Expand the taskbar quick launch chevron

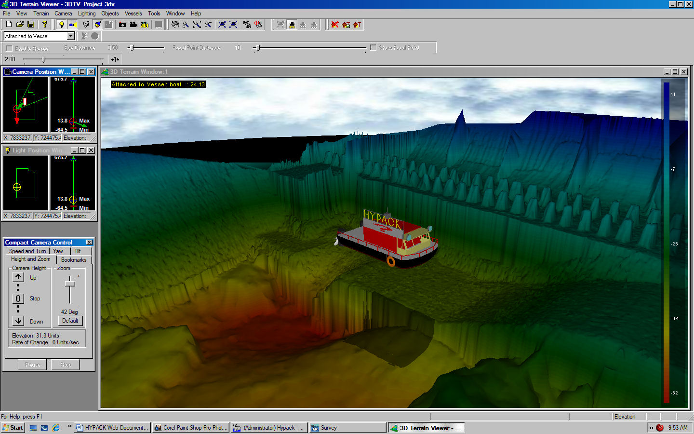pyautogui.click(x=69, y=427)
